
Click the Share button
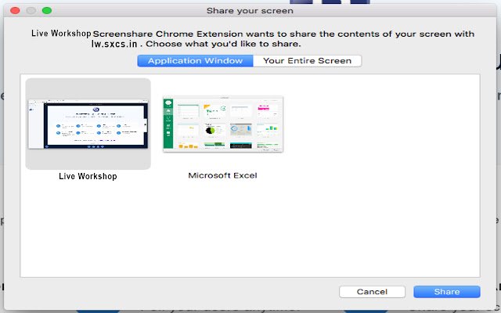(x=447, y=292)
